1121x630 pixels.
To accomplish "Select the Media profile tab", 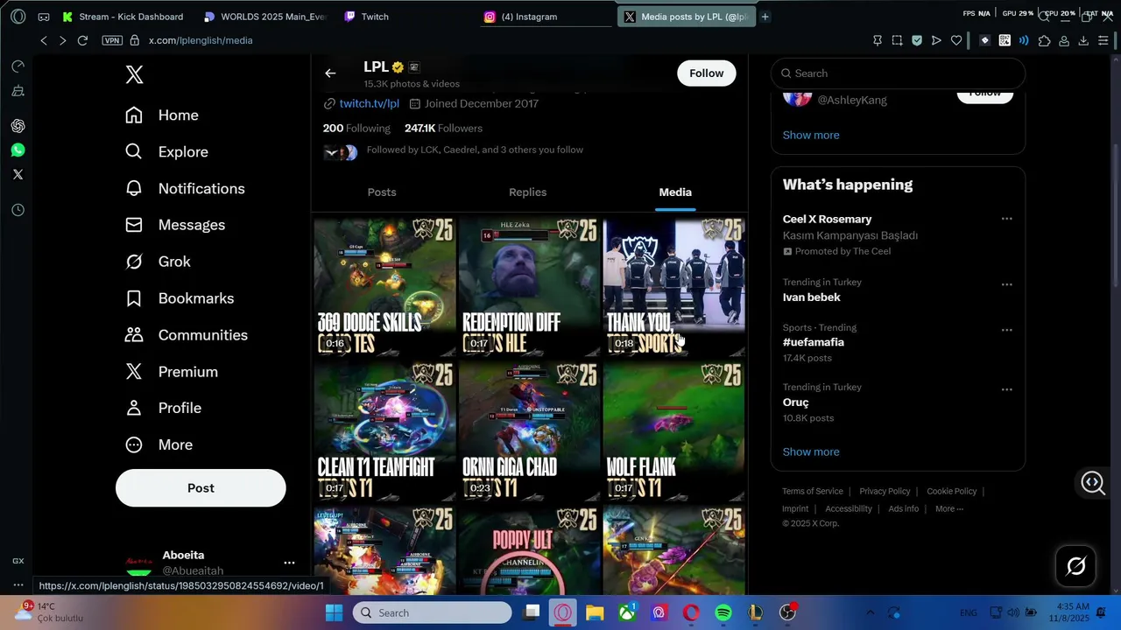I will pos(675,192).
